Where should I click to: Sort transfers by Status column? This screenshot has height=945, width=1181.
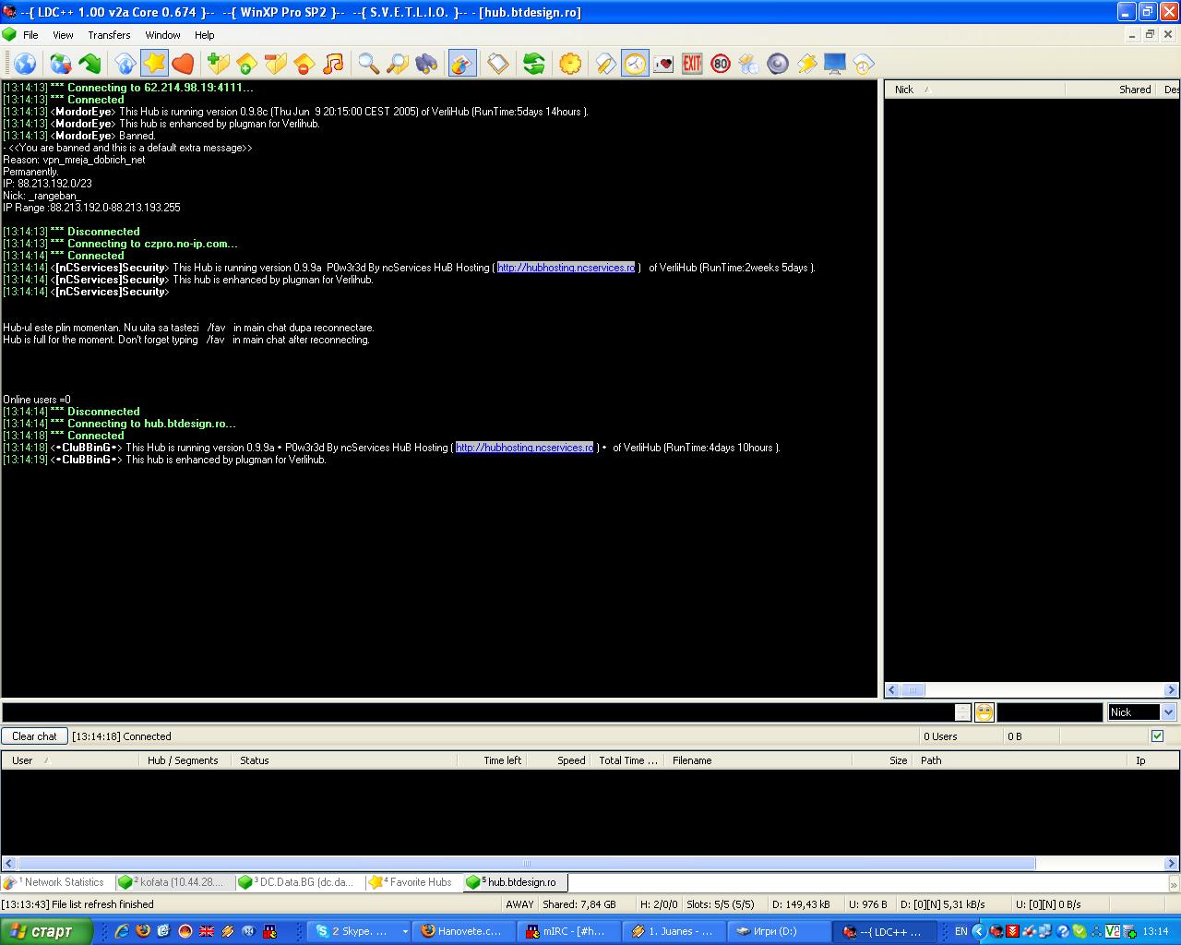click(x=343, y=760)
